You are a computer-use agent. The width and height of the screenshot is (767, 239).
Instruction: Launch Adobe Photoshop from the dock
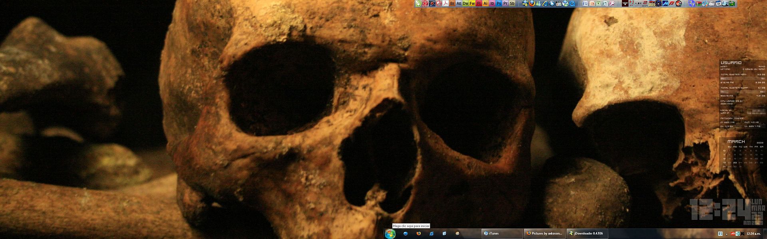499,3
